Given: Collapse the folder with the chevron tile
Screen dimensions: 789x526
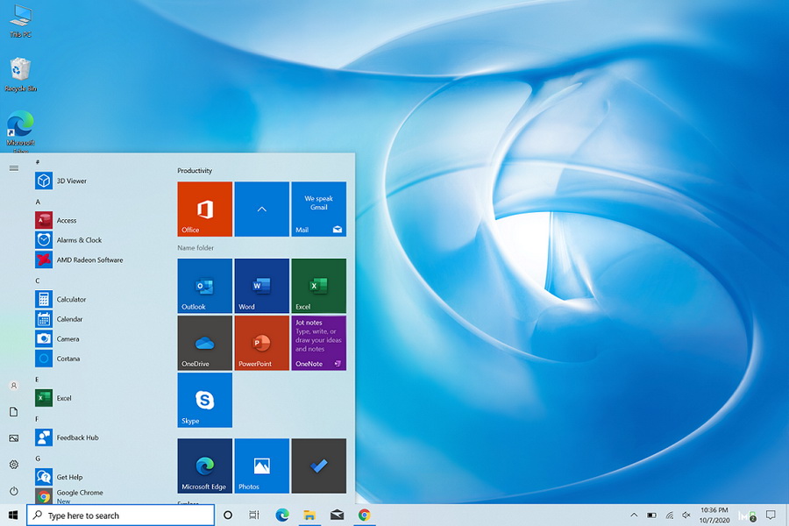Looking at the screenshot, I should [261, 209].
